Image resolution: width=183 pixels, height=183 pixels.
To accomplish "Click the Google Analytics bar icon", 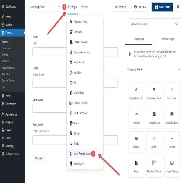I will click(71, 52).
